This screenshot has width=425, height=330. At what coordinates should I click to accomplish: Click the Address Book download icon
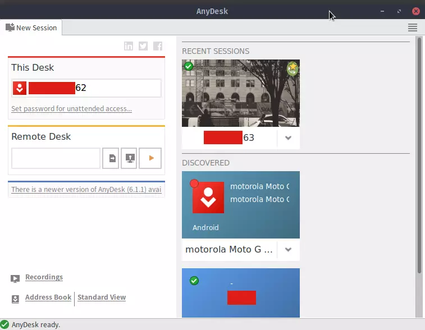tap(16, 299)
